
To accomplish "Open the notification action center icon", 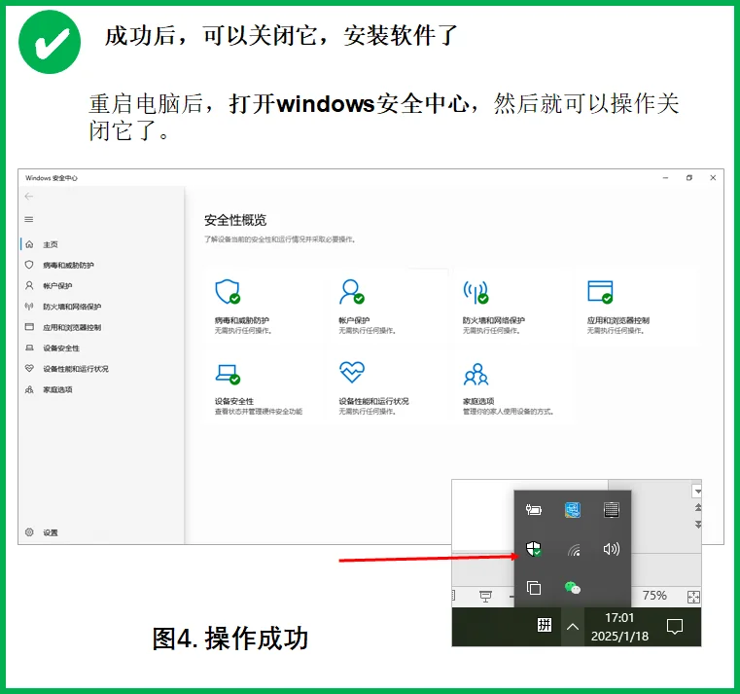I will point(675,627).
